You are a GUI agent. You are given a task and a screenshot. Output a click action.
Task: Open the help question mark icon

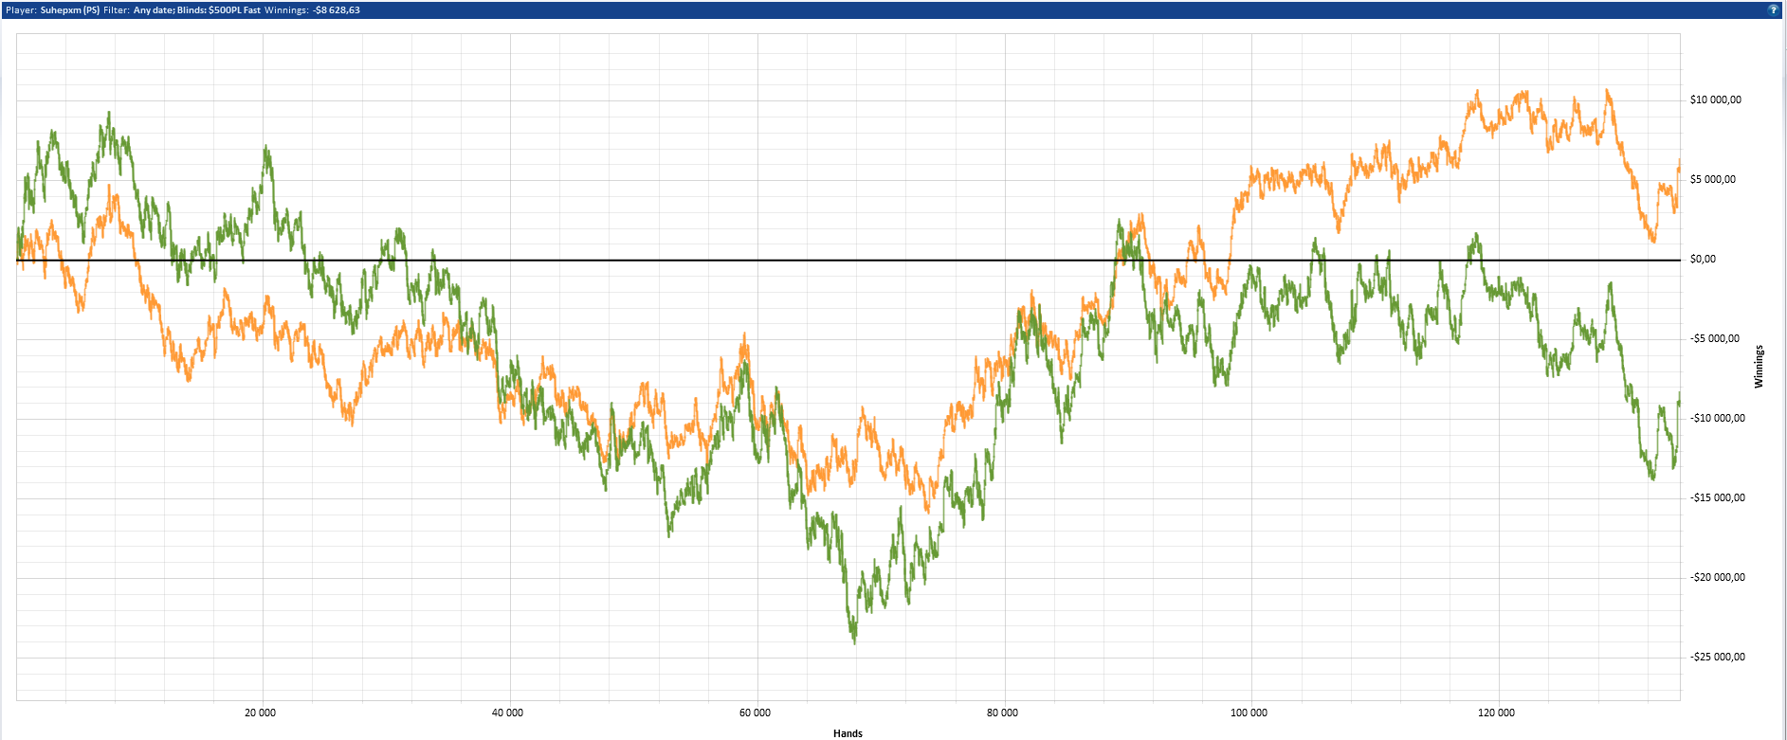pyautogui.click(x=1774, y=9)
